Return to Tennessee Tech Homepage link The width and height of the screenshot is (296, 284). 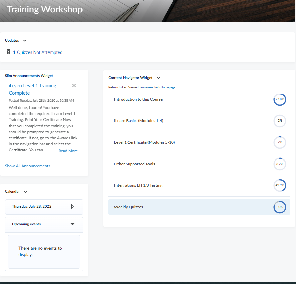point(157,87)
